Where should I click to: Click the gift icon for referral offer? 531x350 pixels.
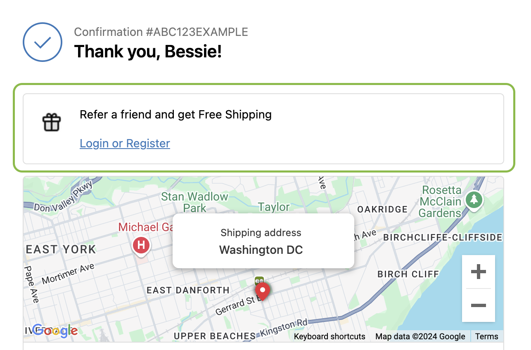pyautogui.click(x=51, y=122)
